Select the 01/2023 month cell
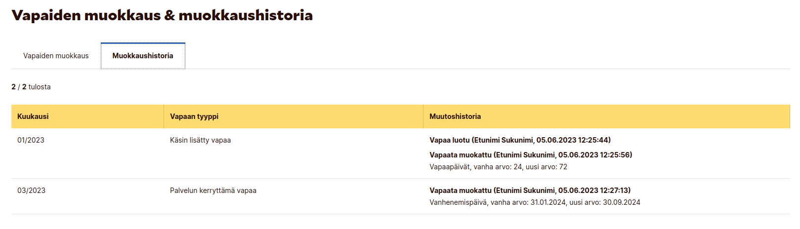 coord(31,140)
